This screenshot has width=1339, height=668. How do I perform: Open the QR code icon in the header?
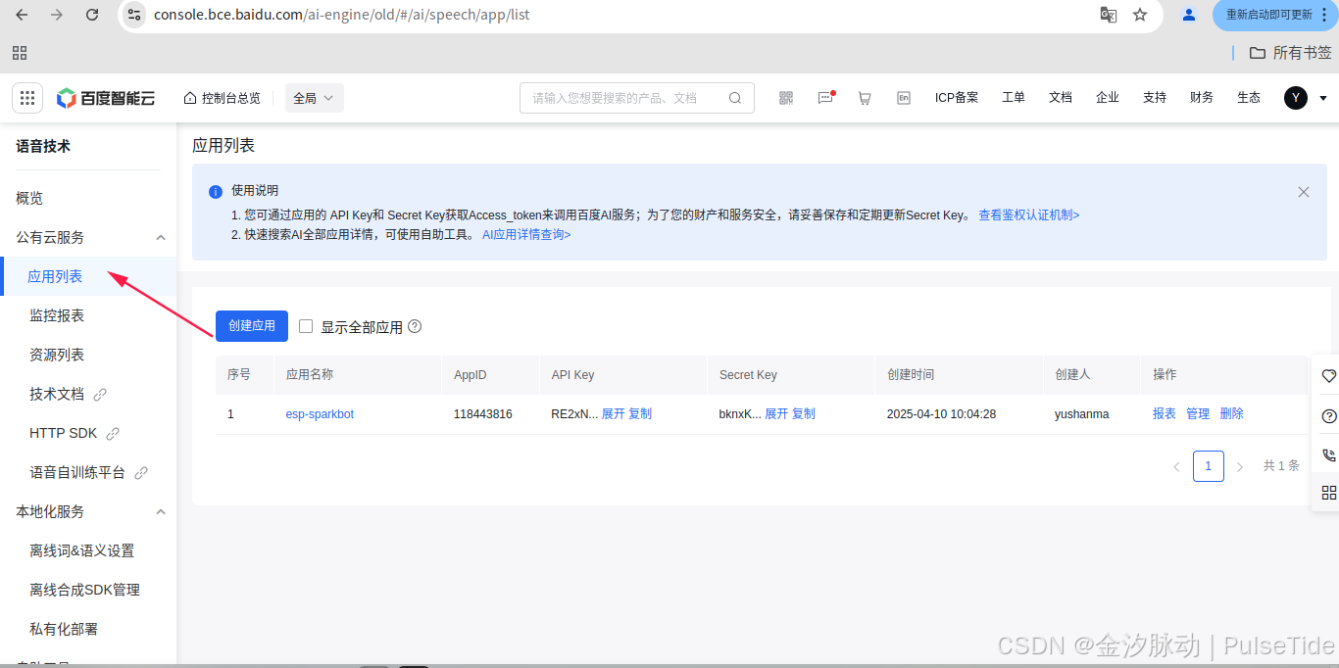point(786,98)
